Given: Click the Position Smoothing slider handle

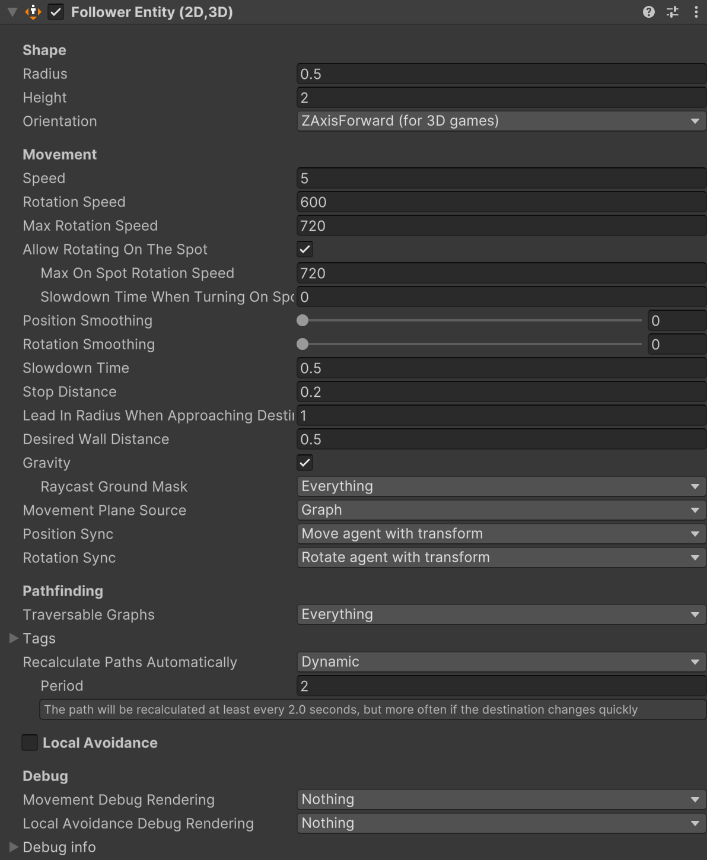Looking at the screenshot, I should coord(302,321).
